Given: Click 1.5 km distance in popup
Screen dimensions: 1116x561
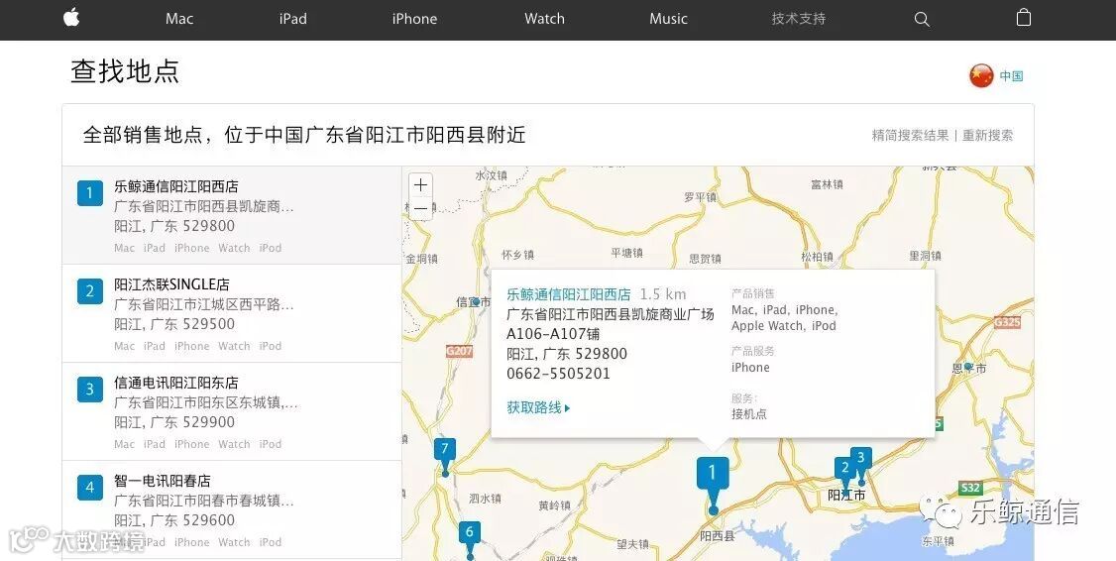Looking at the screenshot, I should click(x=663, y=294).
